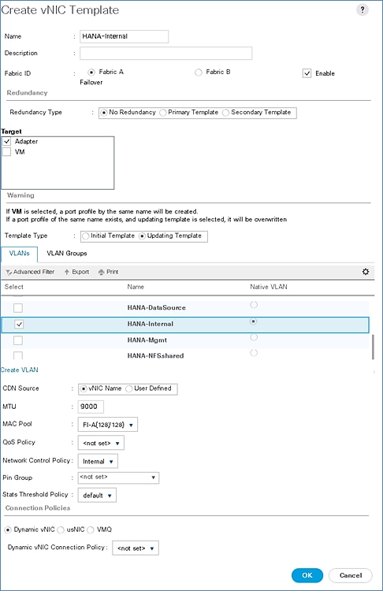
Task: Open the help question mark icon
Action: click(x=363, y=9)
